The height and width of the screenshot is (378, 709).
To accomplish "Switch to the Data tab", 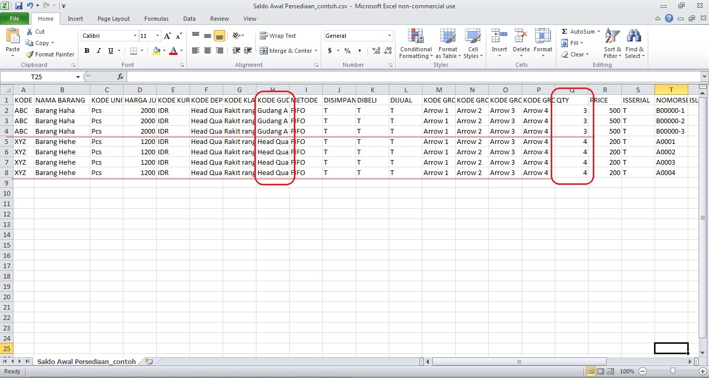I will tap(189, 19).
